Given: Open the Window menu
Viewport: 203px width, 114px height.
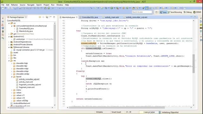Looking at the screenshot, I should point(60,5).
